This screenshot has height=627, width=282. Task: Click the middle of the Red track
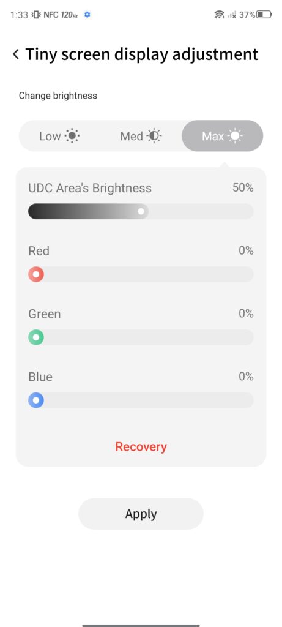click(141, 274)
